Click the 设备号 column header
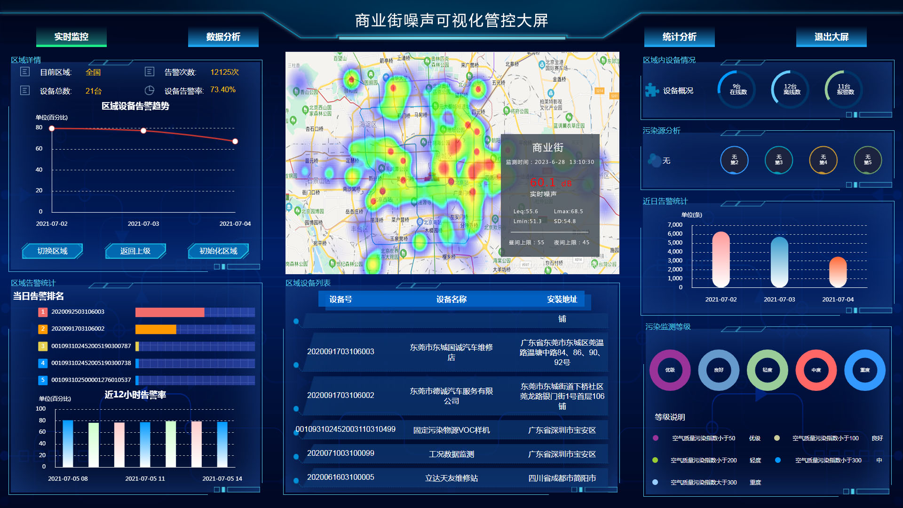 [341, 299]
